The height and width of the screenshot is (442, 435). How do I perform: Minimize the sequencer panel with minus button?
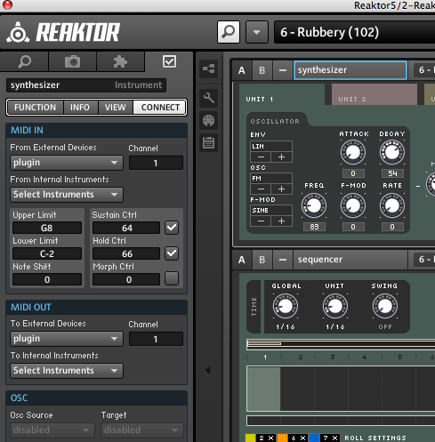(x=283, y=260)
